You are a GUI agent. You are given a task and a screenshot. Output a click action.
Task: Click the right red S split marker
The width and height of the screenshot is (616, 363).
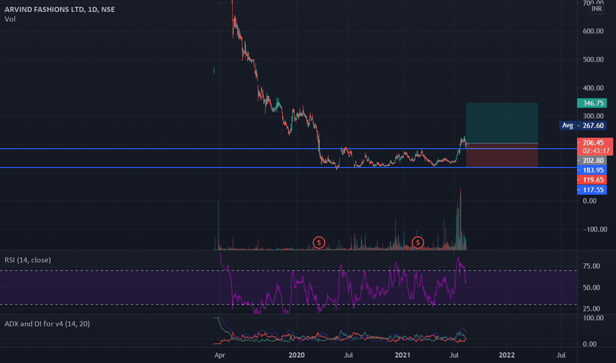(x=418, y=242)
